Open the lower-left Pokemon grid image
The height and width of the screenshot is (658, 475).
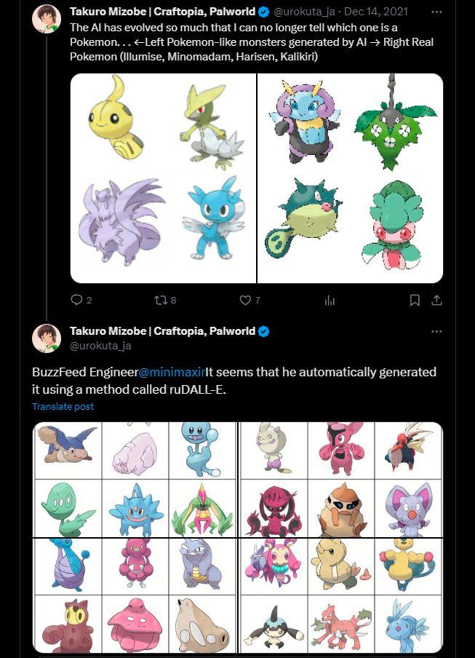click(135, 538)
